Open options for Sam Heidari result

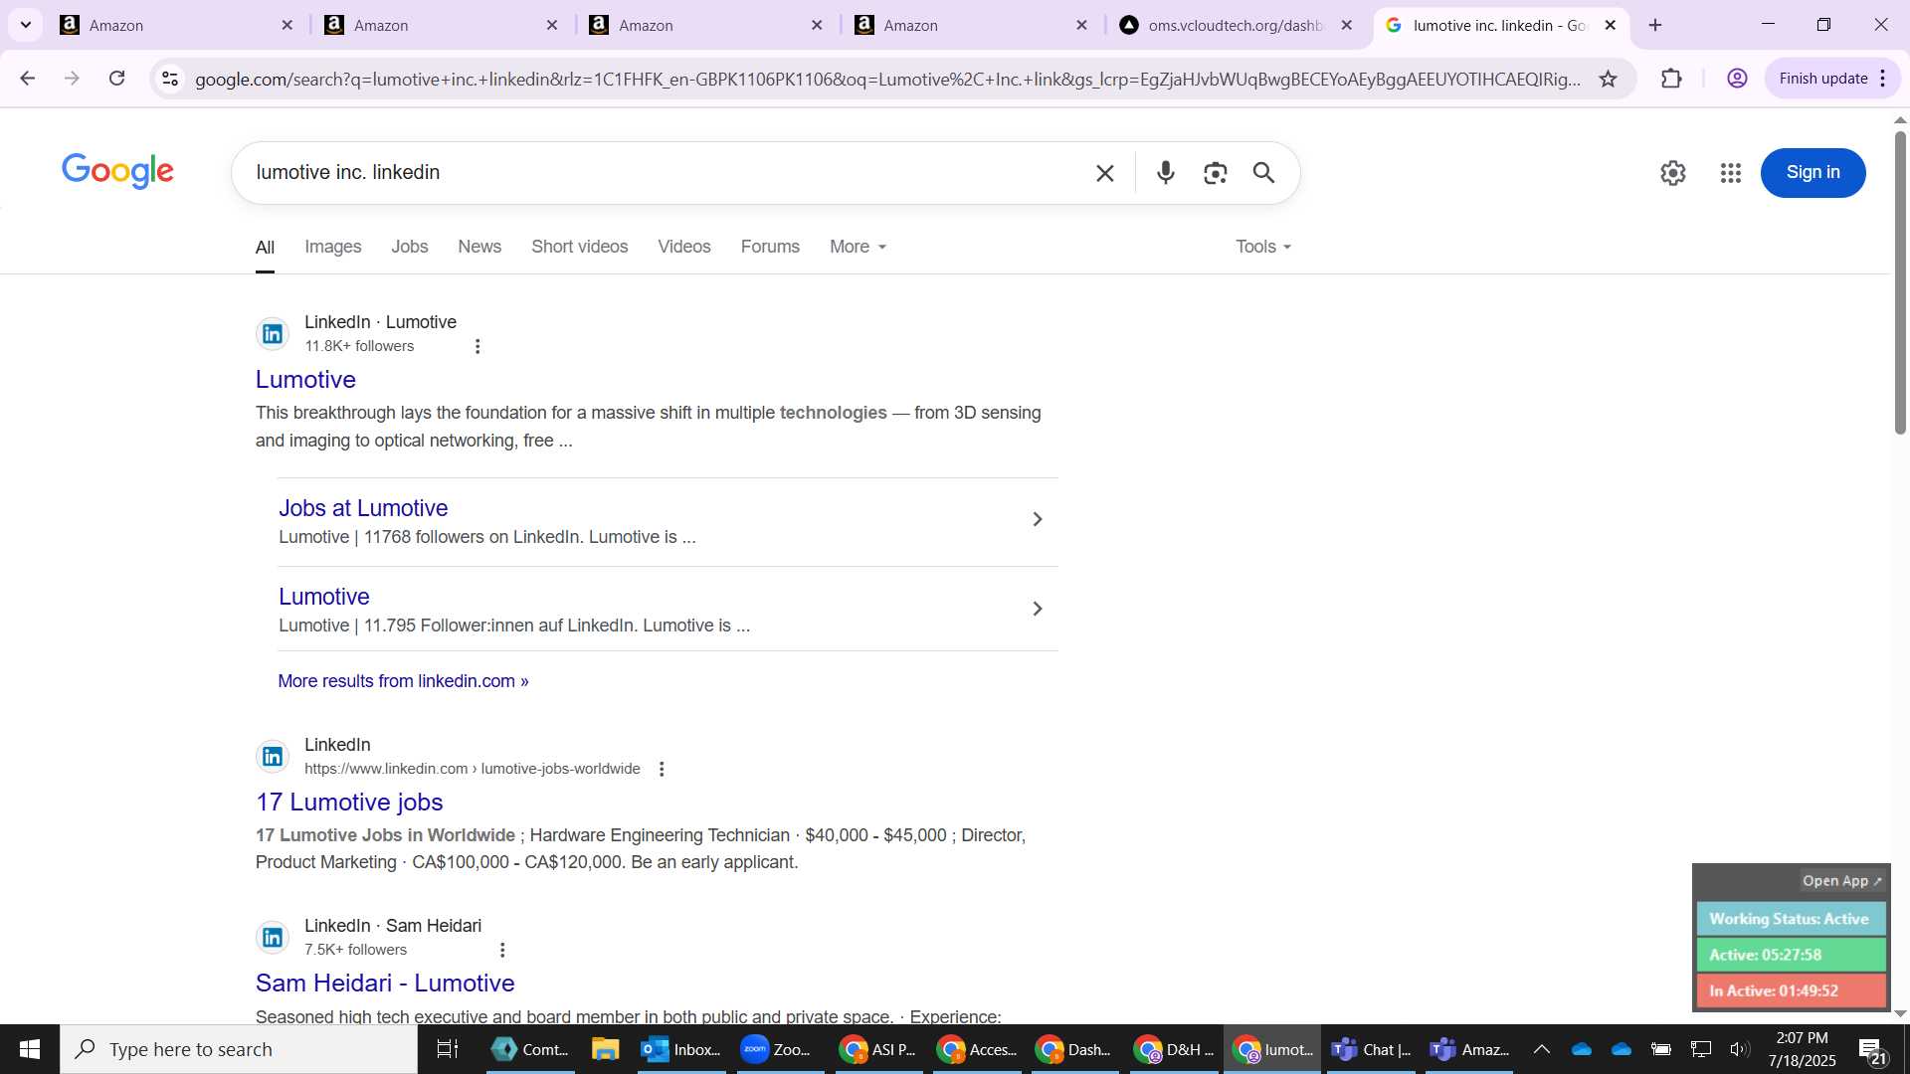(x=502, y=950)
